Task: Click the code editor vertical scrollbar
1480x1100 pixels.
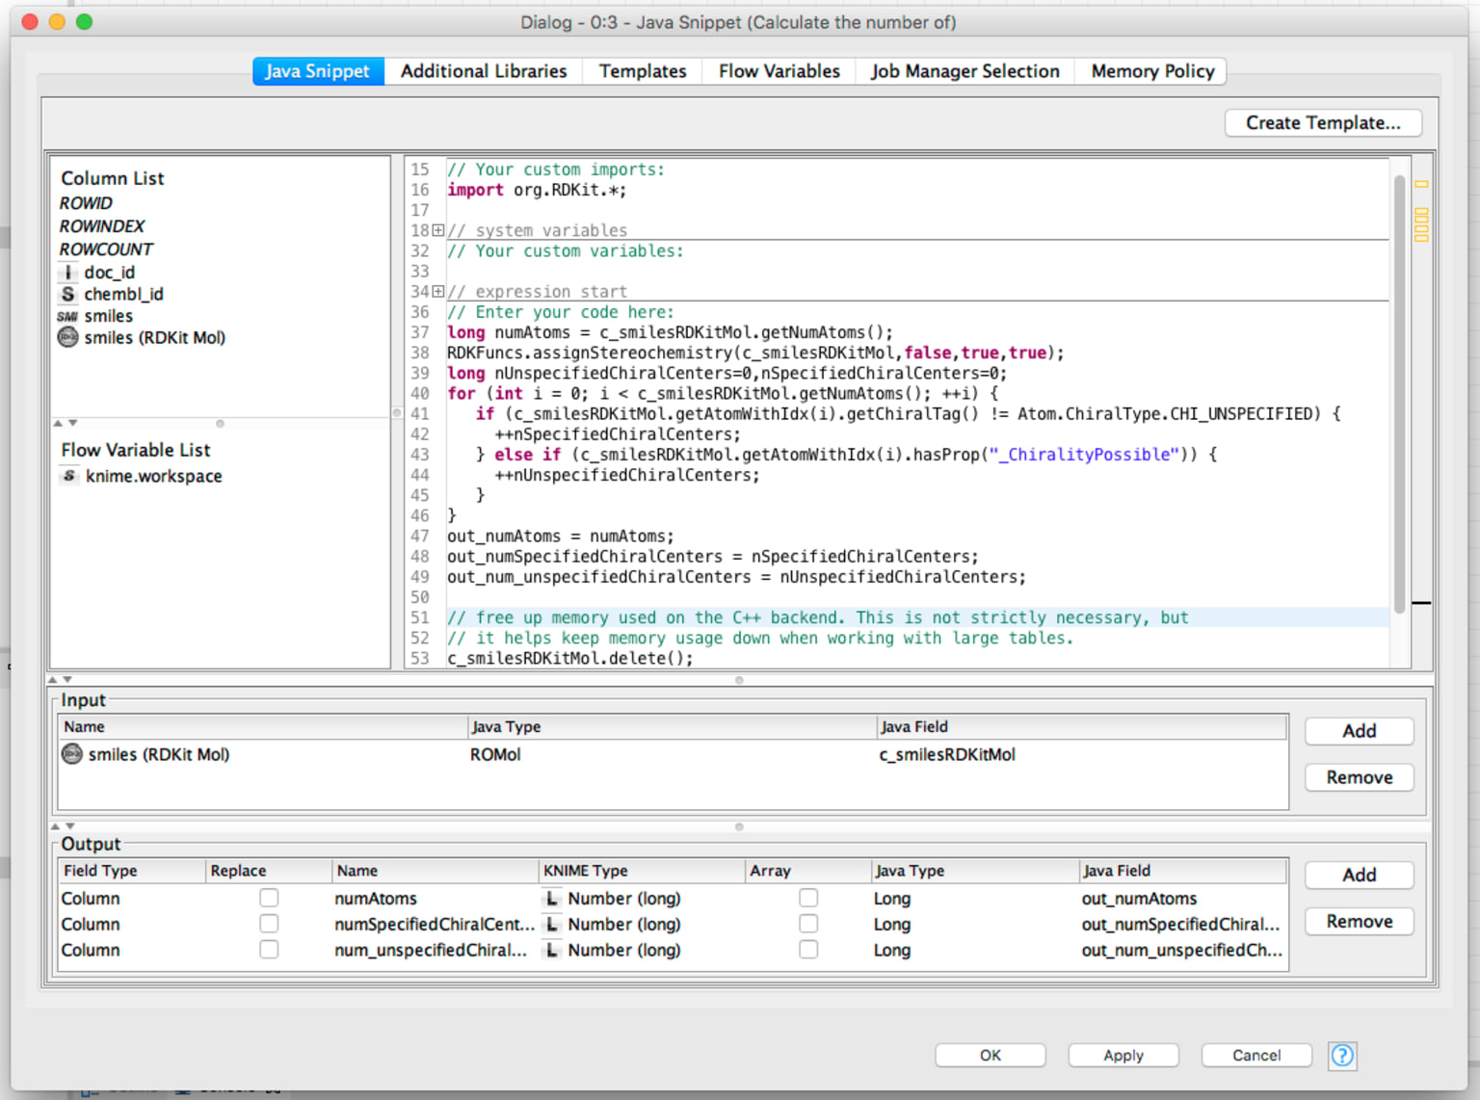Action: 1399,393
